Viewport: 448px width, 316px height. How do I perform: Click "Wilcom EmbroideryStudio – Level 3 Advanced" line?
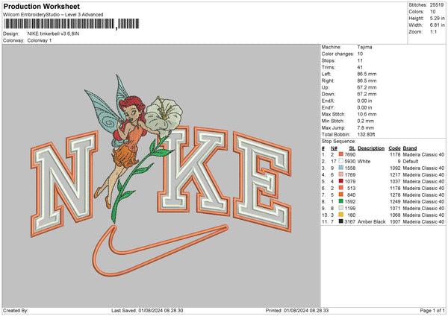pyautogui.click(x=53, y=15)
